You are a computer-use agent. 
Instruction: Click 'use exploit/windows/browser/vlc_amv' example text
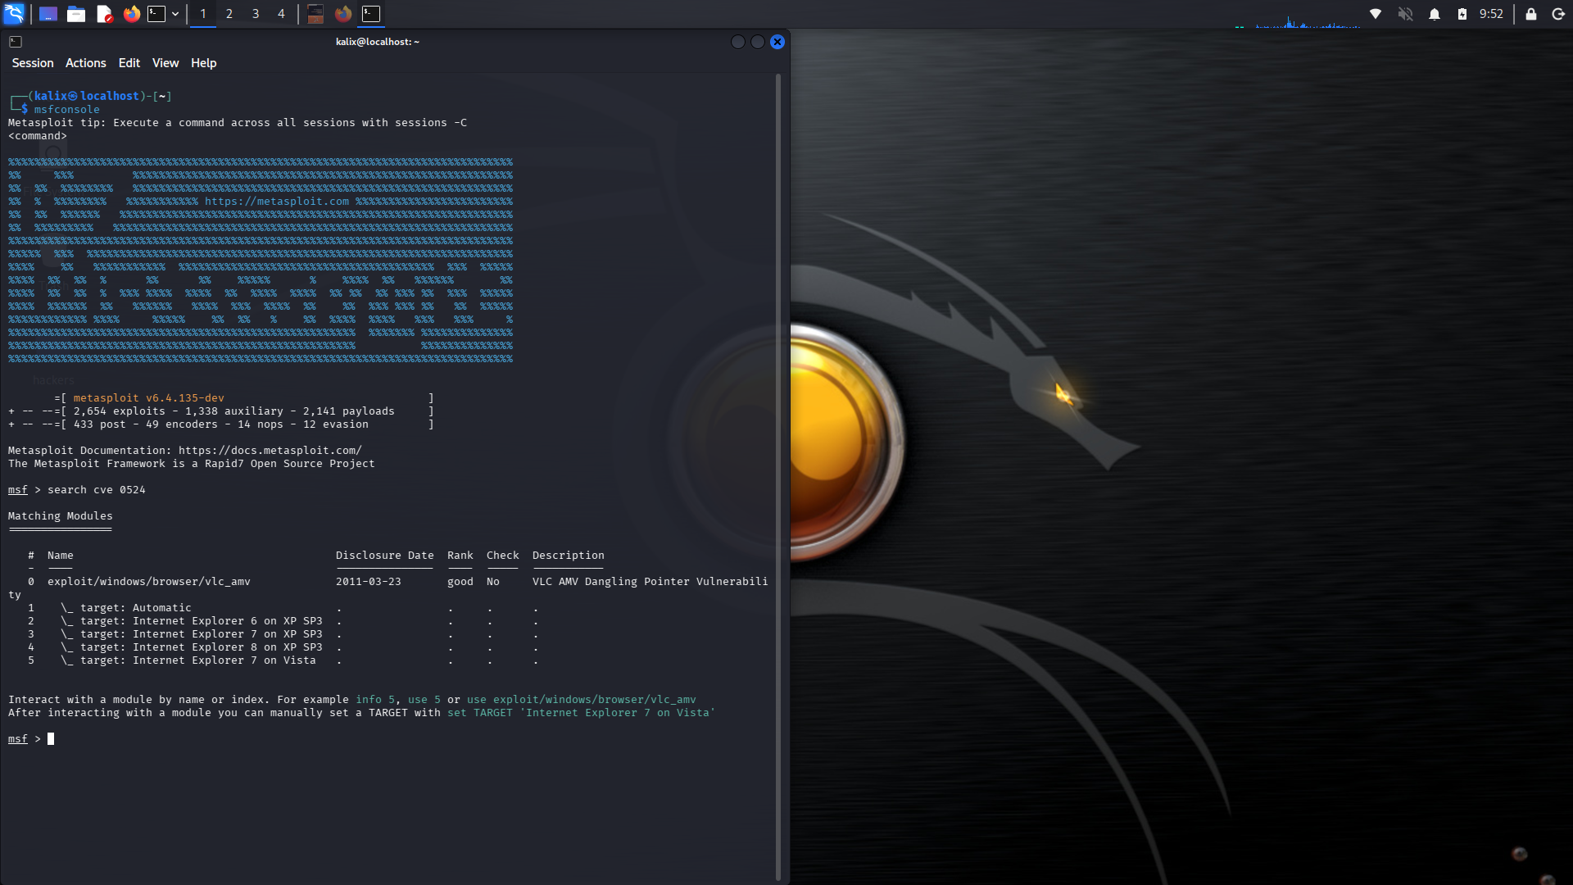582,700
